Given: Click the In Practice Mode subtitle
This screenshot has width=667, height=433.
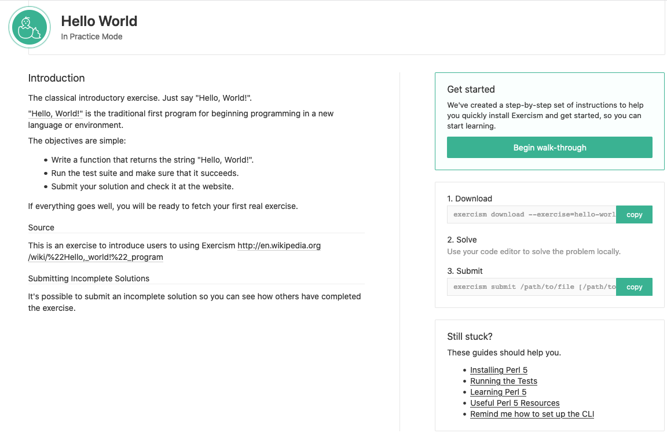Looking at the screenshot, I should tap(91, 36).
